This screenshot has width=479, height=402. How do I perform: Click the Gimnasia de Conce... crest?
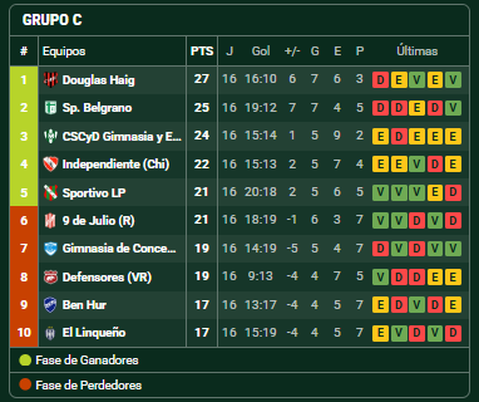(50, 248)
